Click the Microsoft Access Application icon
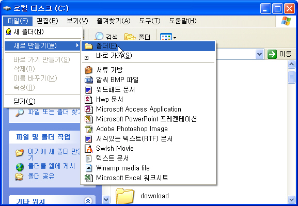Screen dimensions: 298x206 point(88,109)
